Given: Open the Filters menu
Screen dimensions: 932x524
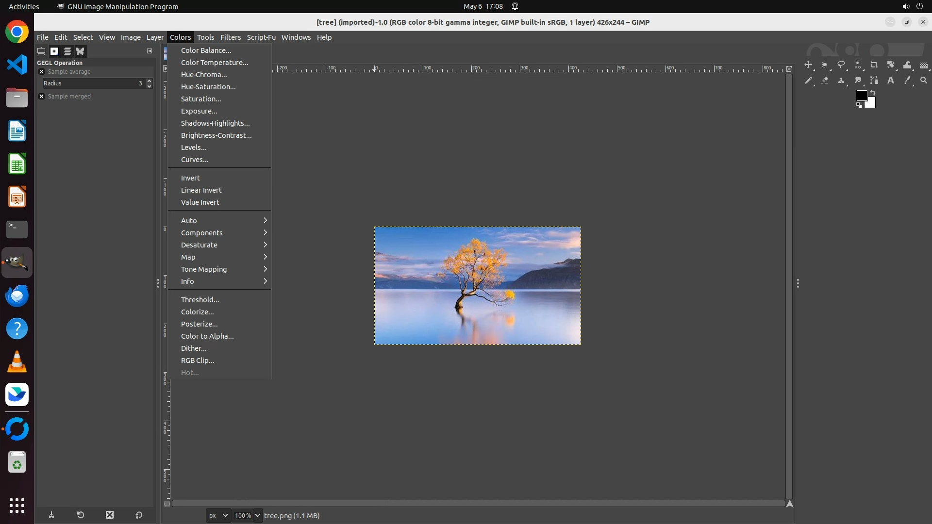Looking at the screenshot, I should [x=230, y=37].
